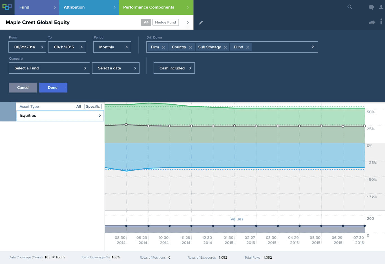Remove the Firm drill down tag

click(x=163, y=47)
